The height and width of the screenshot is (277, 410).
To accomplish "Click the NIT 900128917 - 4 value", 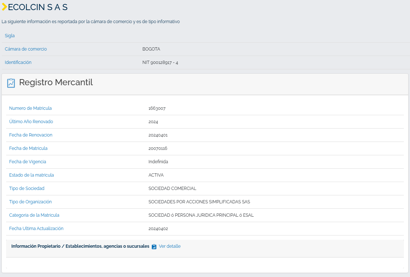I will 160,62.
